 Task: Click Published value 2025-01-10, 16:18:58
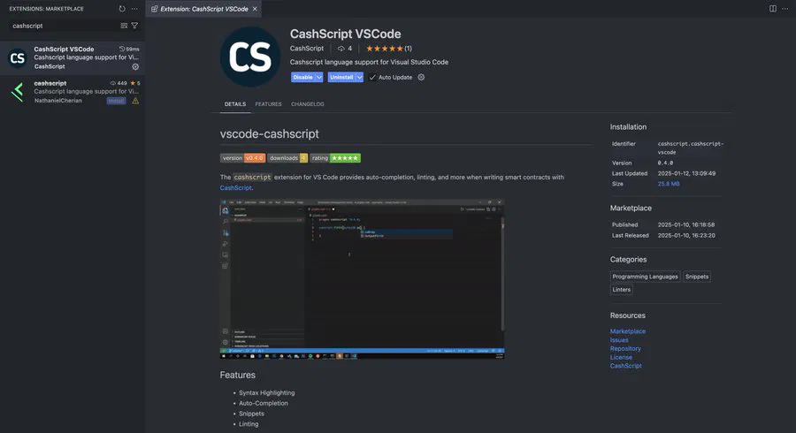point(686,224)
